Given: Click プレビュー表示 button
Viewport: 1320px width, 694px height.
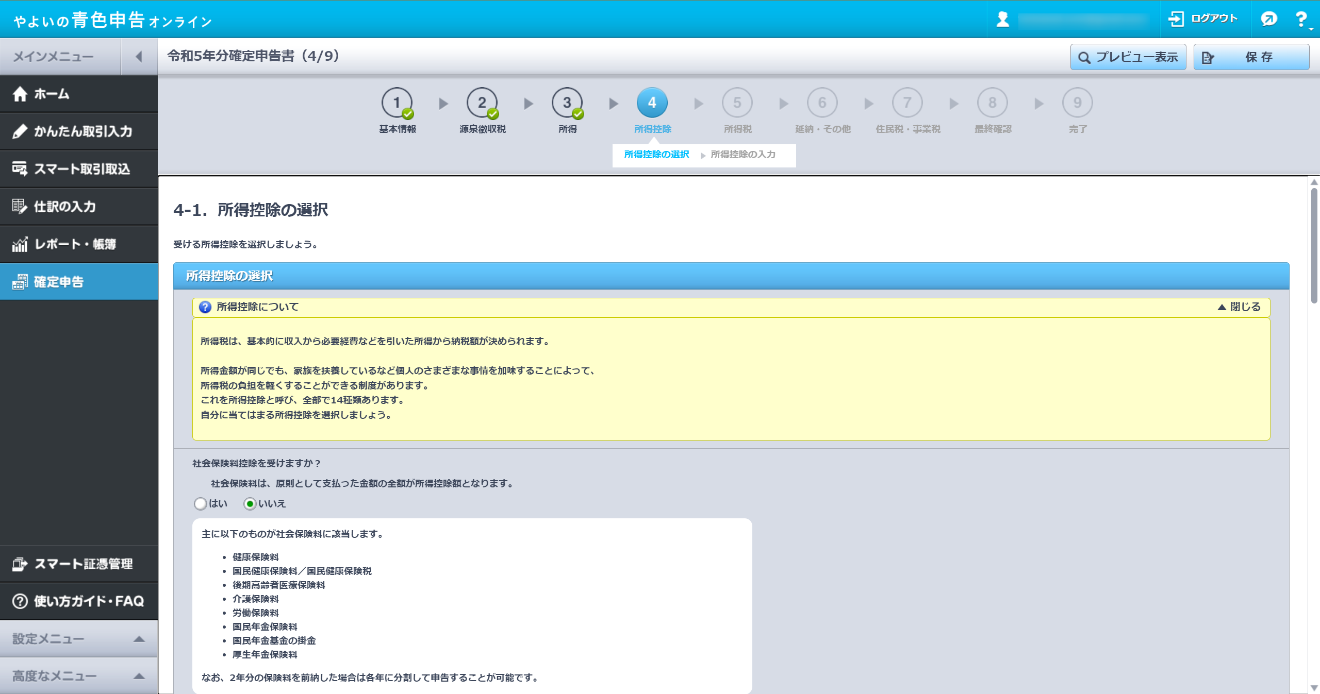Looking at the screenshot, I should pos(1128,57).
